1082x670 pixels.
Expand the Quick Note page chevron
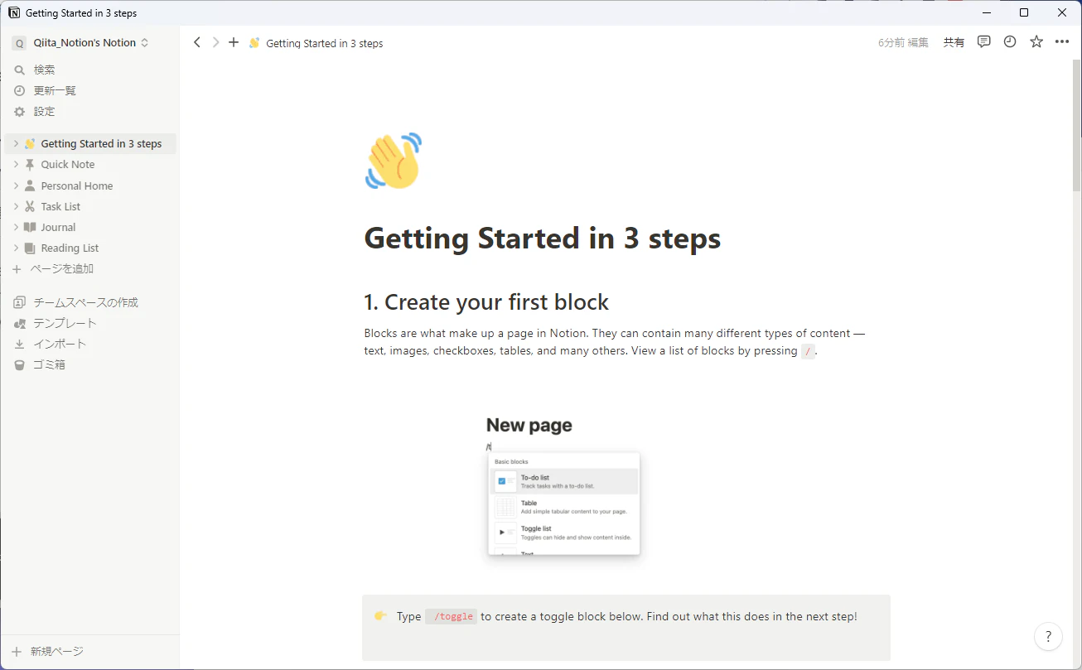pyautogui.click(x=16, y=165)
